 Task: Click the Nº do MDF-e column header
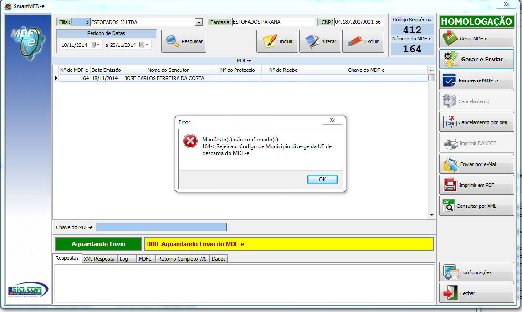tap(74, 70)
